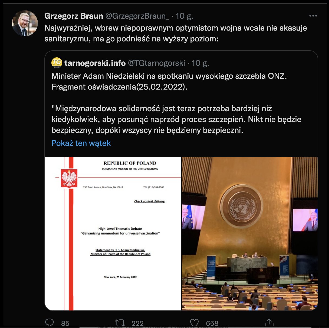Open the @GrzegorzBraun_ handle link
The width and height of the screenshot is (329, 328).
click(x=137, y=16)
